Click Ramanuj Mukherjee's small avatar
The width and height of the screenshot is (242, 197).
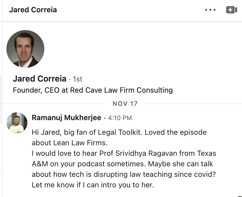(x=17, y=123)
